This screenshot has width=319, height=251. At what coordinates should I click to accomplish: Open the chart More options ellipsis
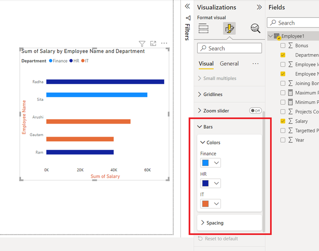tap(164, 43)
